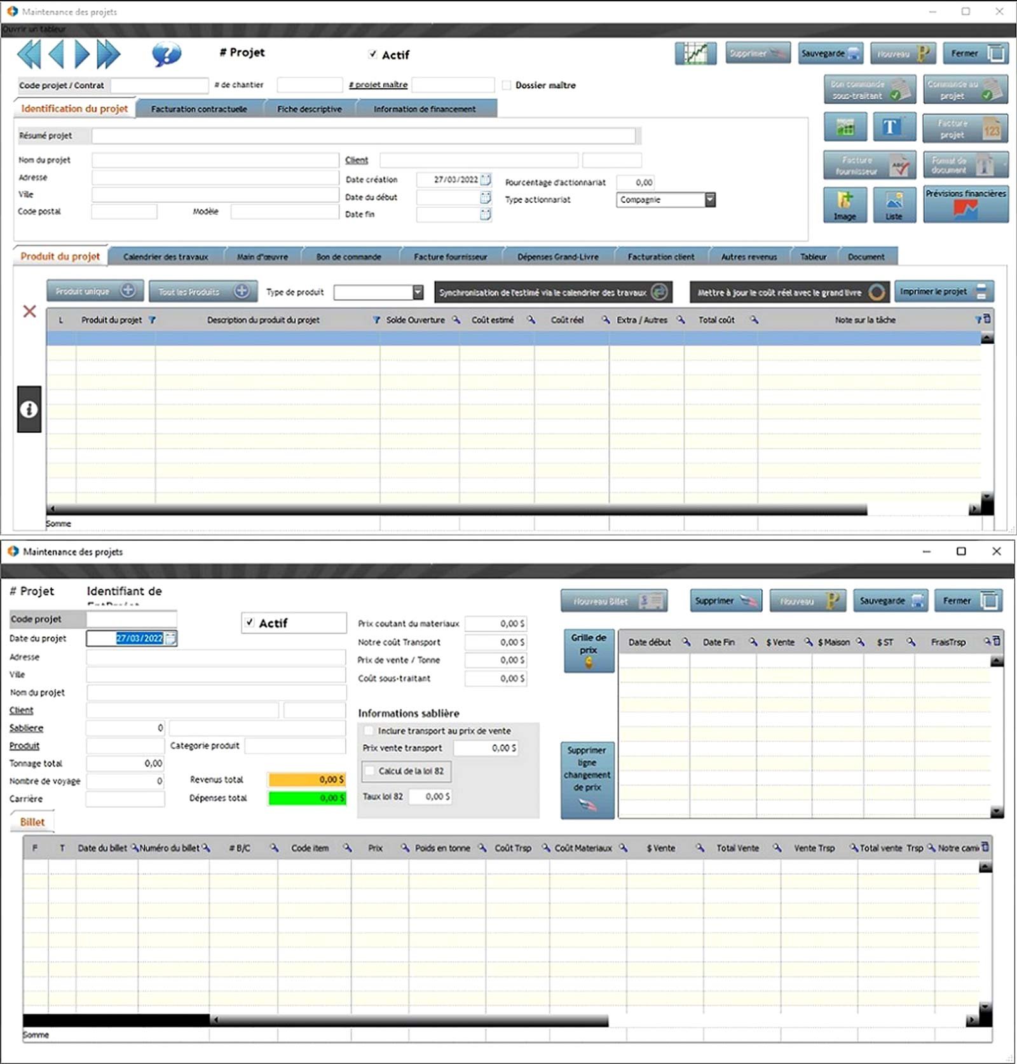
Task: Open the Main d'œuvre tab
Action: pyautogui.click(x=263, y=257)
